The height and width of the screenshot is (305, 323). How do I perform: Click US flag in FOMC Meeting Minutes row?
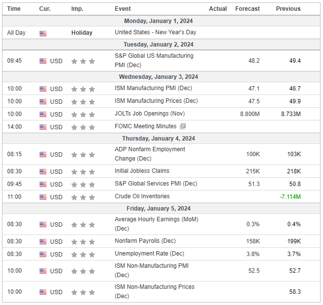point(43,127)
